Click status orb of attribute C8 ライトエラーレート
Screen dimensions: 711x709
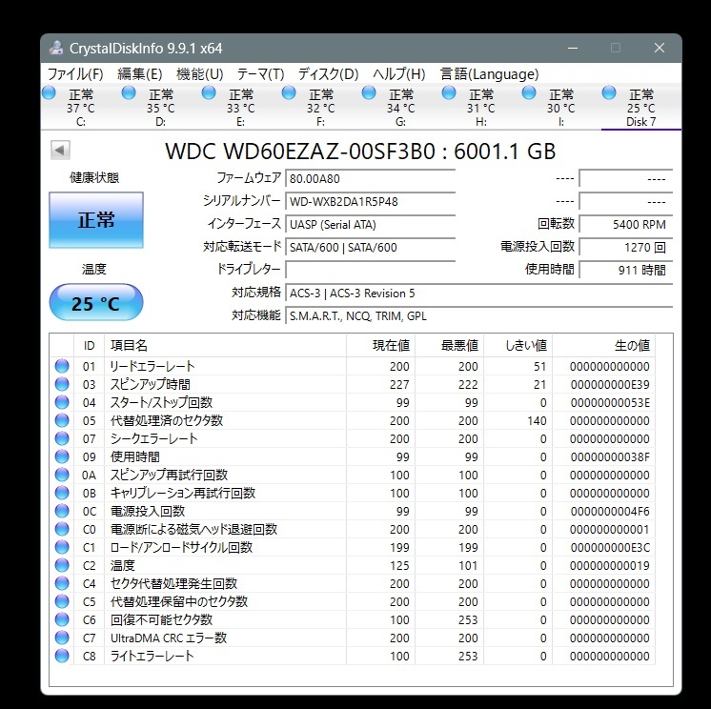click(62, 656)
